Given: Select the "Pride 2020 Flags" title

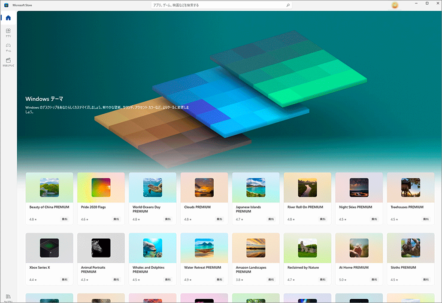Looking at the screenshot, I should click(93, 207).
